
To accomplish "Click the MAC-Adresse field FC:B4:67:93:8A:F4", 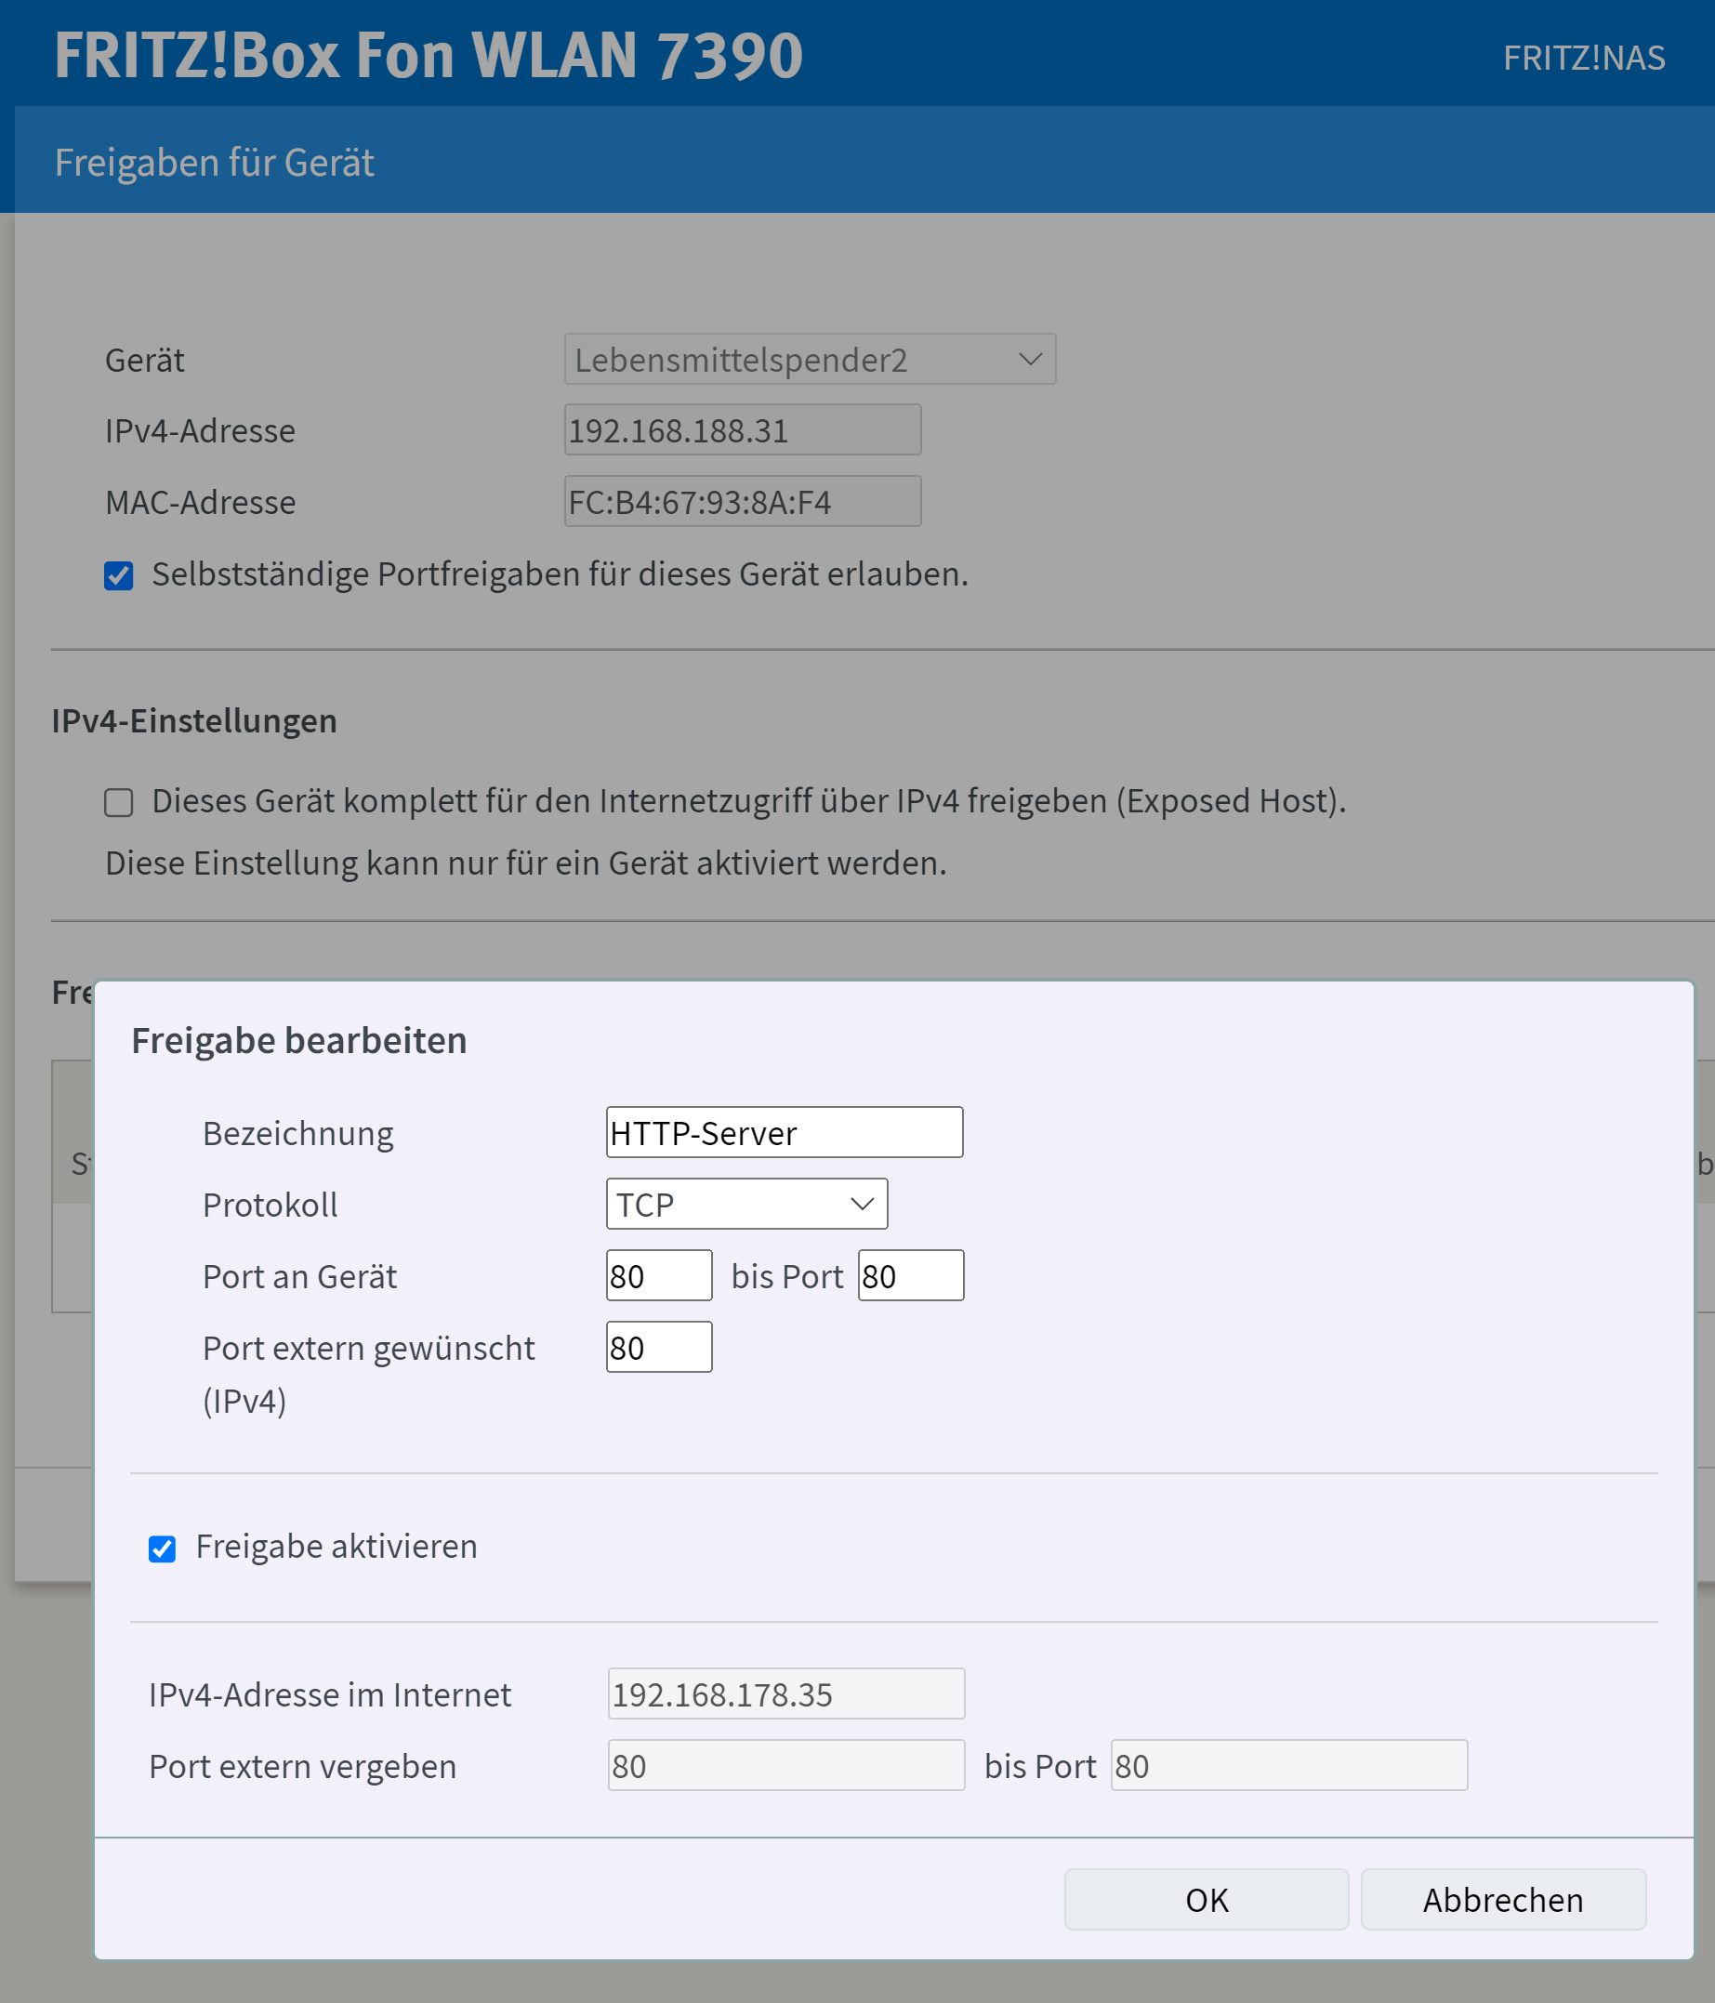I will pyautogui.click(x=743, y=502).
